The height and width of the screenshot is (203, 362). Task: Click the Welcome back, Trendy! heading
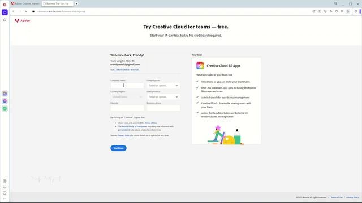(127, 55)
